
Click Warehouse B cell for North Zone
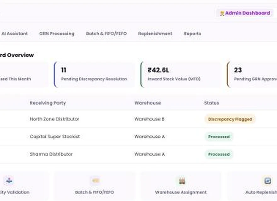point(150,119)
